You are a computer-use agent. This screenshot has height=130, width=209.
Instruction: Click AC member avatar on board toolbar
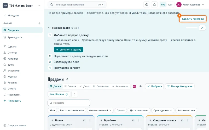coord(134,87)
